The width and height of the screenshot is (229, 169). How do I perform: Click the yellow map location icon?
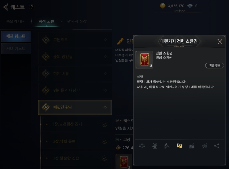[179, 146]
